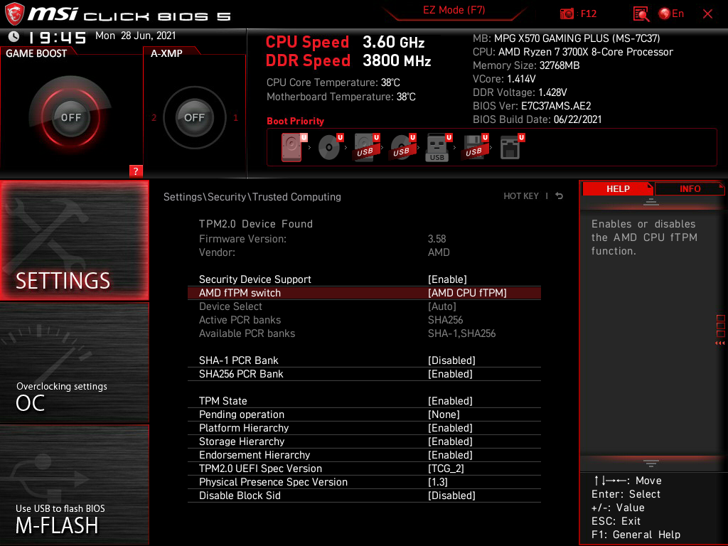Open the SETTINGS menu tile
Image resolution: width=728 pixels, height=546 pixels.
click(x=74, y=240)
